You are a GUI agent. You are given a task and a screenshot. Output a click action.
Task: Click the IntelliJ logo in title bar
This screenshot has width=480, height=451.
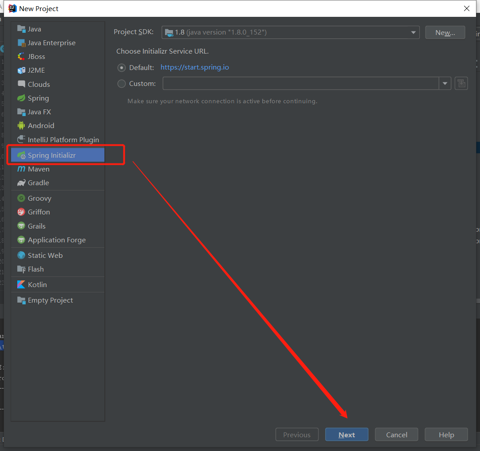tap(12, 8)
